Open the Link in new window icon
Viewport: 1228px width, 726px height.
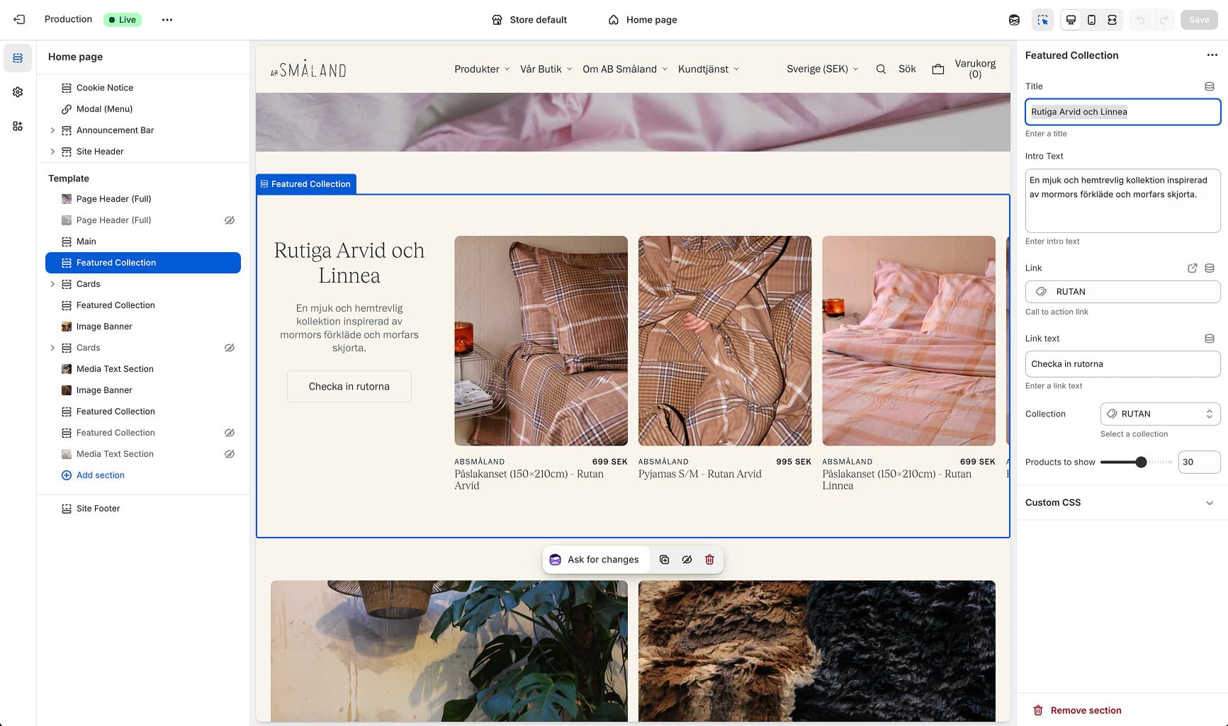pos(1192,268)
